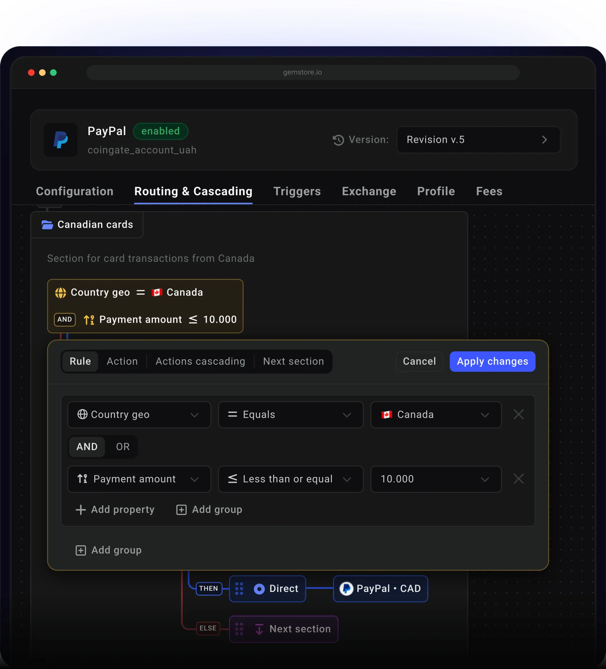Select the Routing & Cascading tab
Screen dimensions: 606x669
pos(193,191)
